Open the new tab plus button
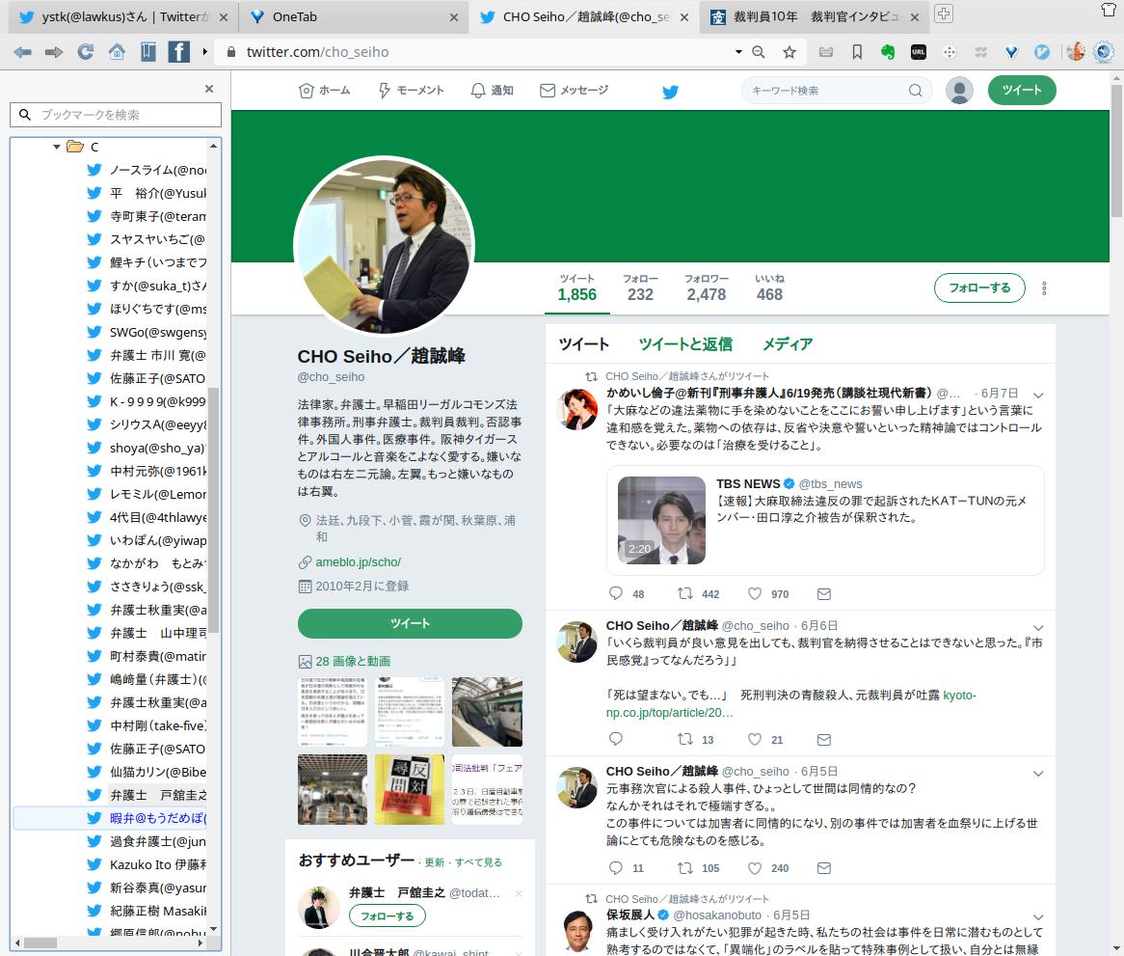This screenshot has height=956, width=1124. 944,14
